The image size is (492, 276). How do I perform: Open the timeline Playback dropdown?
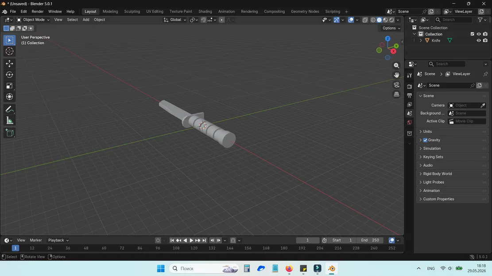click(58, 240)
